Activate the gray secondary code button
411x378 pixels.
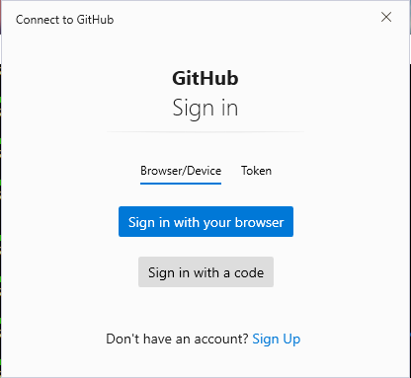[x=205, y=272]
